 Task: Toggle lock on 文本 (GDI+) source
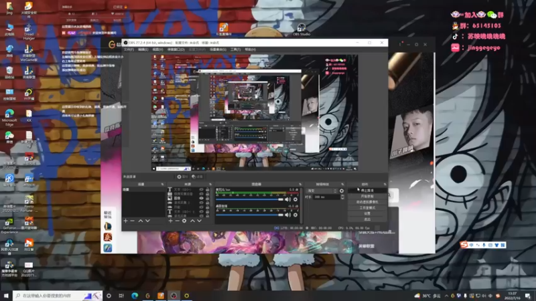(x=207, y=189)
